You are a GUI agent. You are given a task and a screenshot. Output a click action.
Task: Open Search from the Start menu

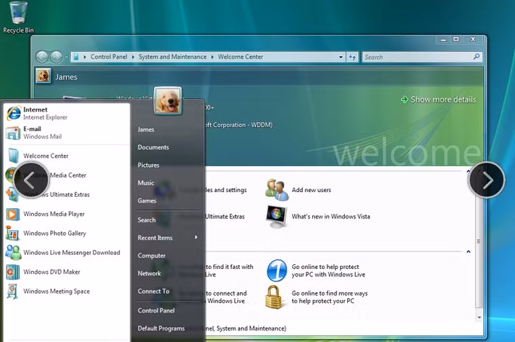(147, 220)
